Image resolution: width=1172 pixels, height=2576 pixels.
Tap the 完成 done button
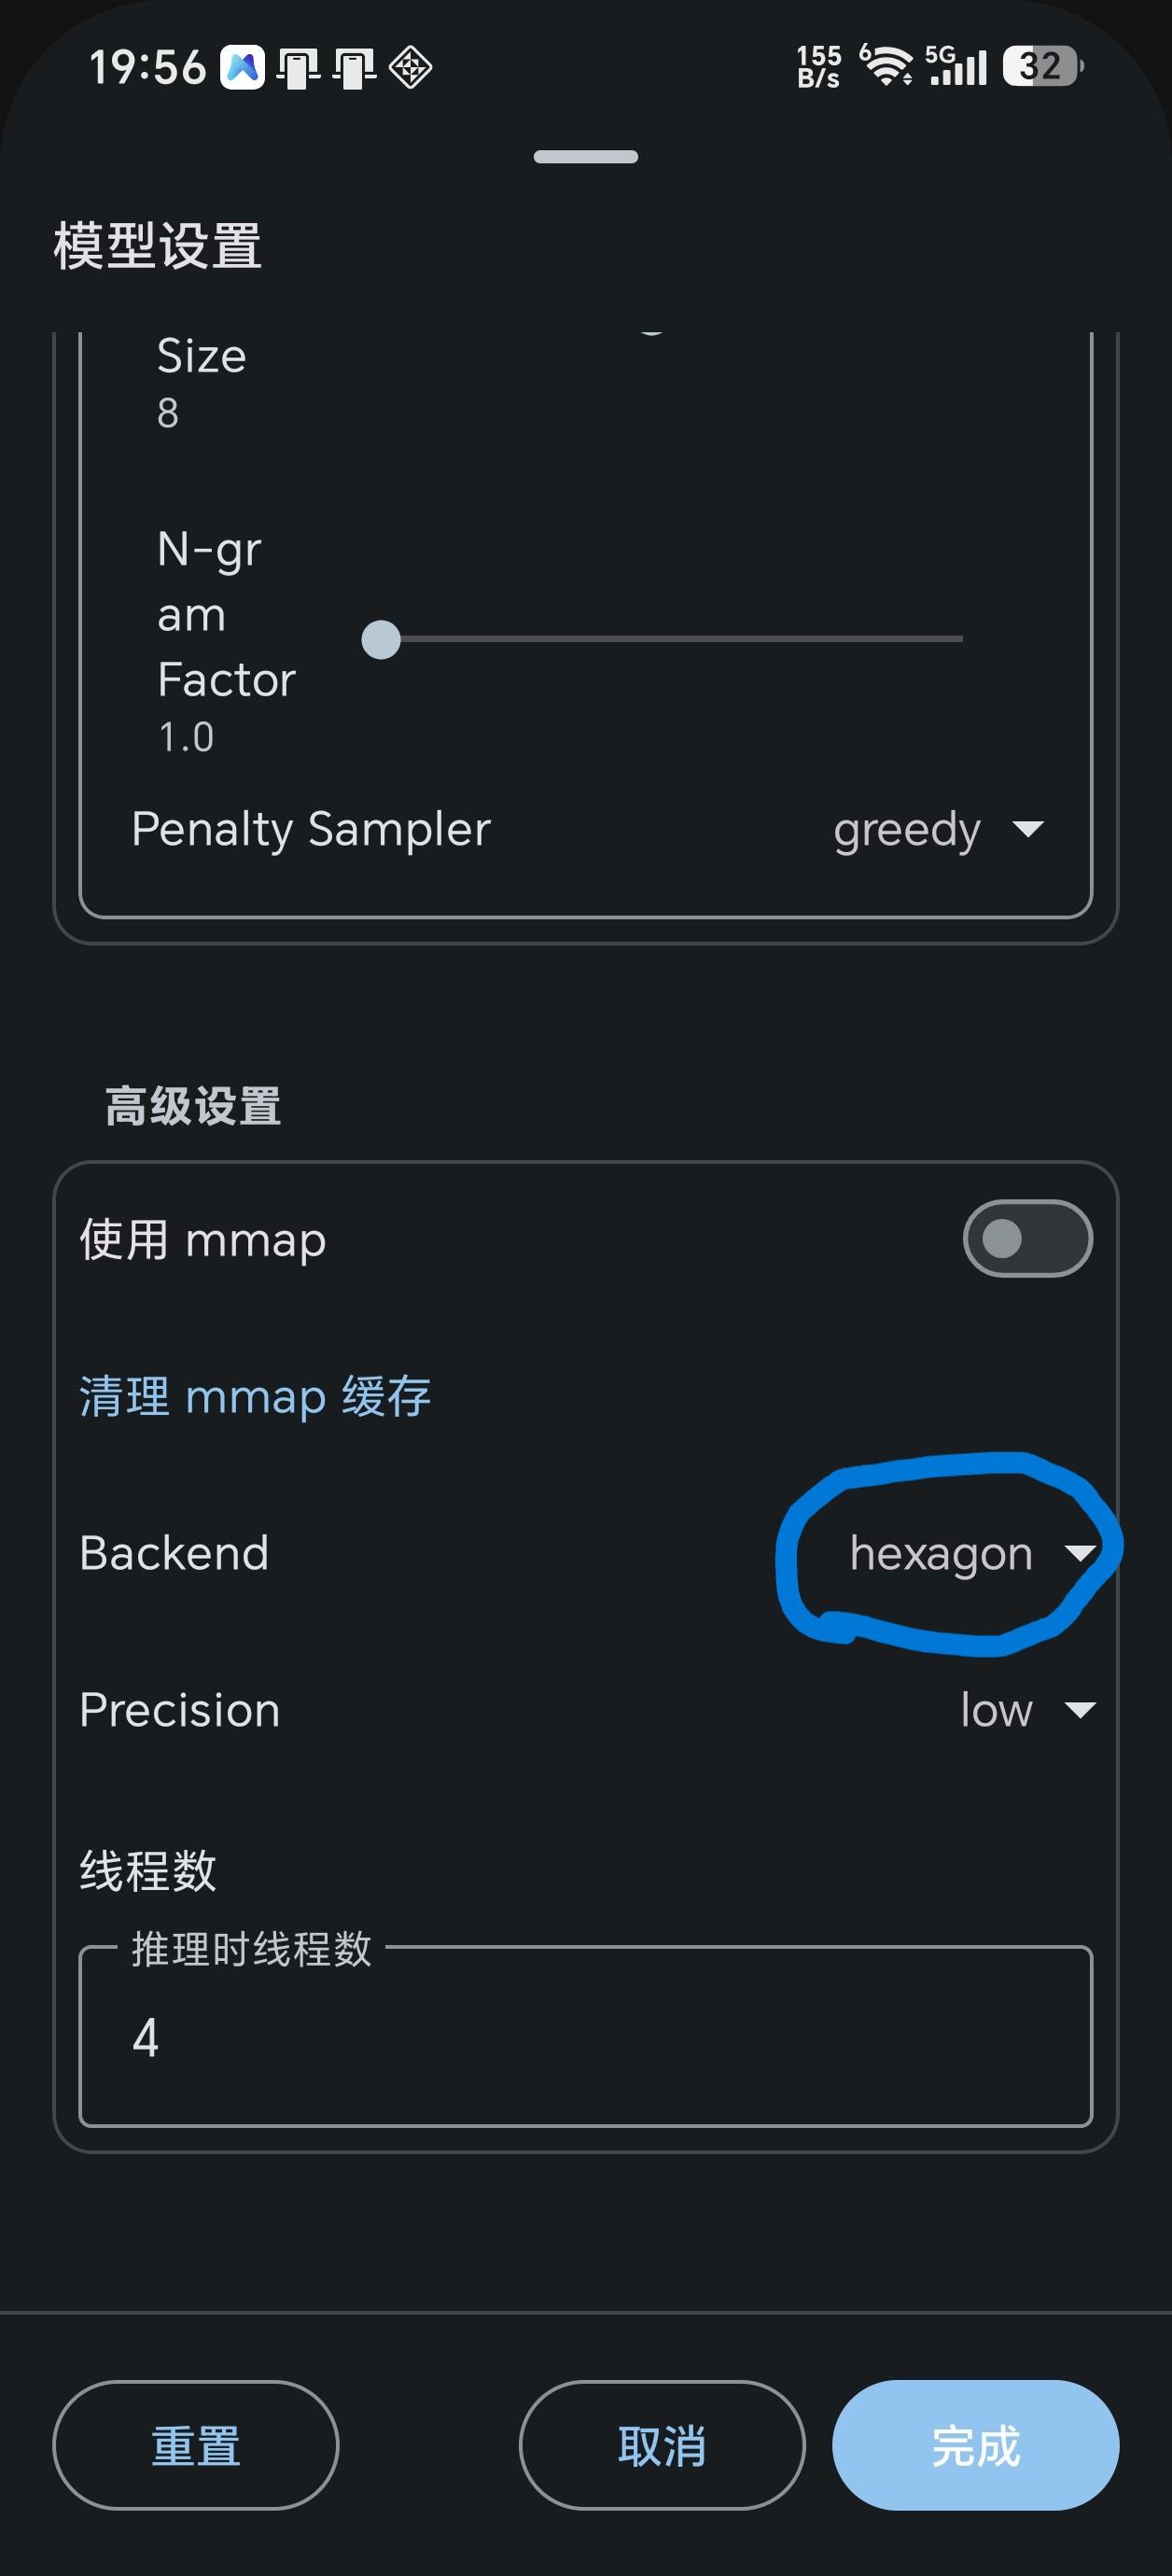click(975, 2445)
